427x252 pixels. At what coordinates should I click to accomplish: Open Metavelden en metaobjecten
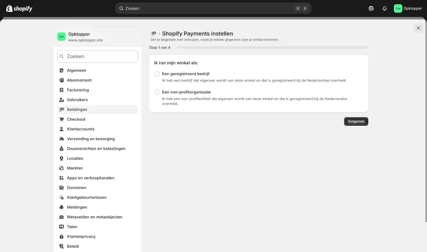pyautogui.click(x=98, y=217)
